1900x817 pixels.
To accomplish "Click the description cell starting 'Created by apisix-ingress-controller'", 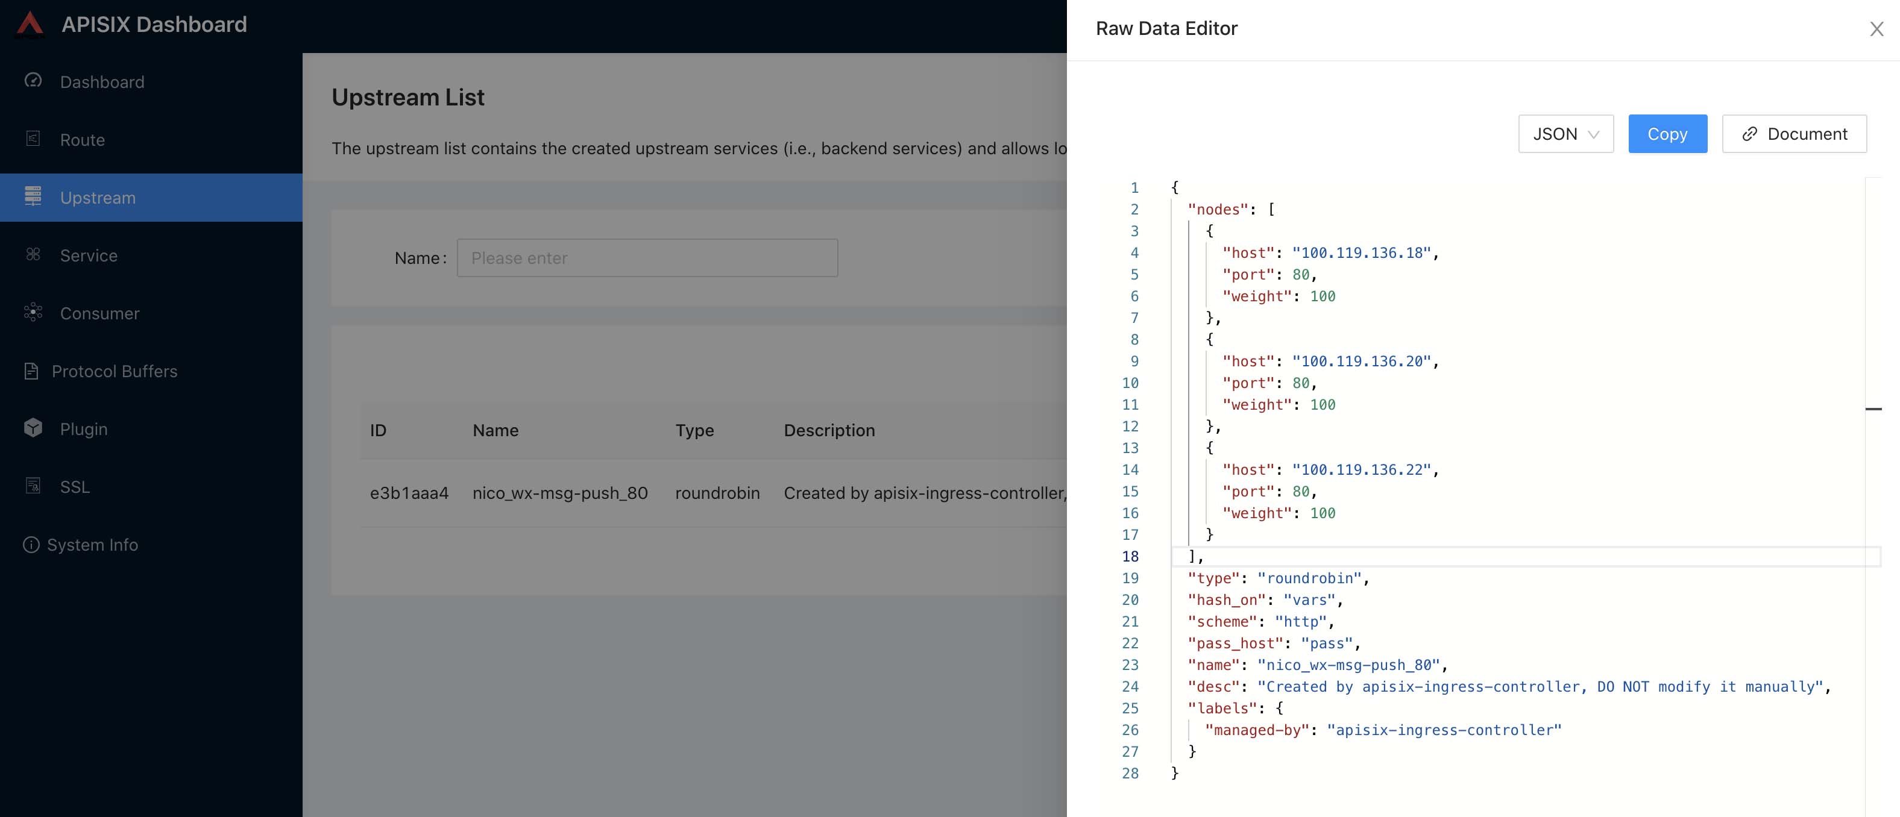I will [925, 493].
